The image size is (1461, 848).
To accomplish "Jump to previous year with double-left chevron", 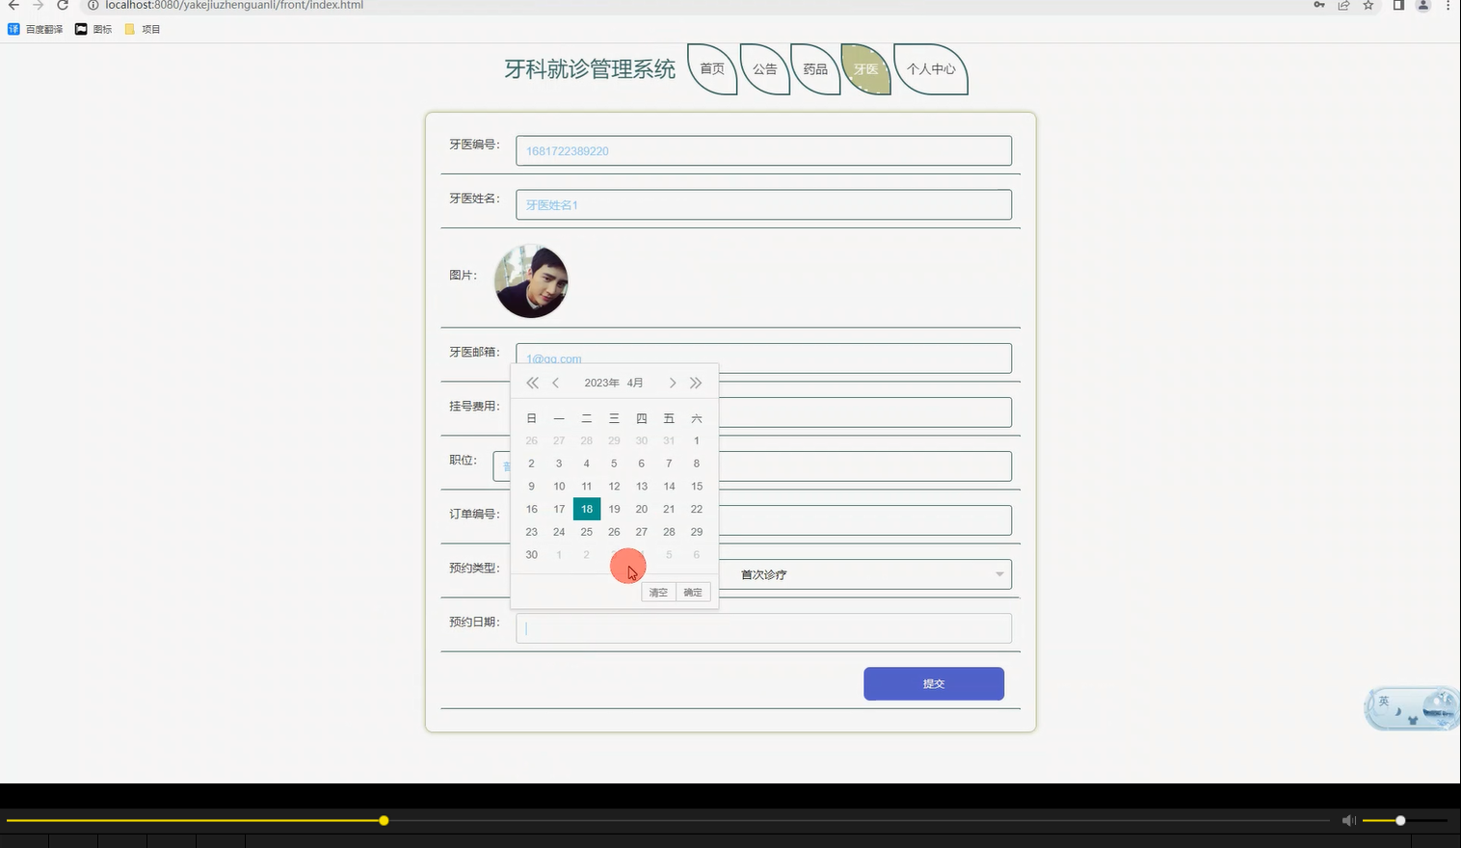I will click(531, 383).
